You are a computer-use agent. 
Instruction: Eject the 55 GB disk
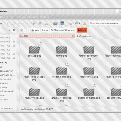(14, 58)
